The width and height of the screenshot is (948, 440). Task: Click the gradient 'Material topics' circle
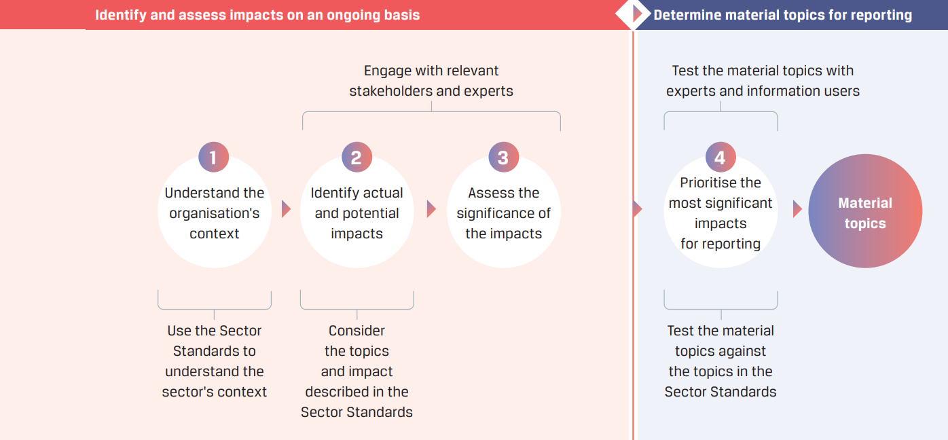pos(865,211)
